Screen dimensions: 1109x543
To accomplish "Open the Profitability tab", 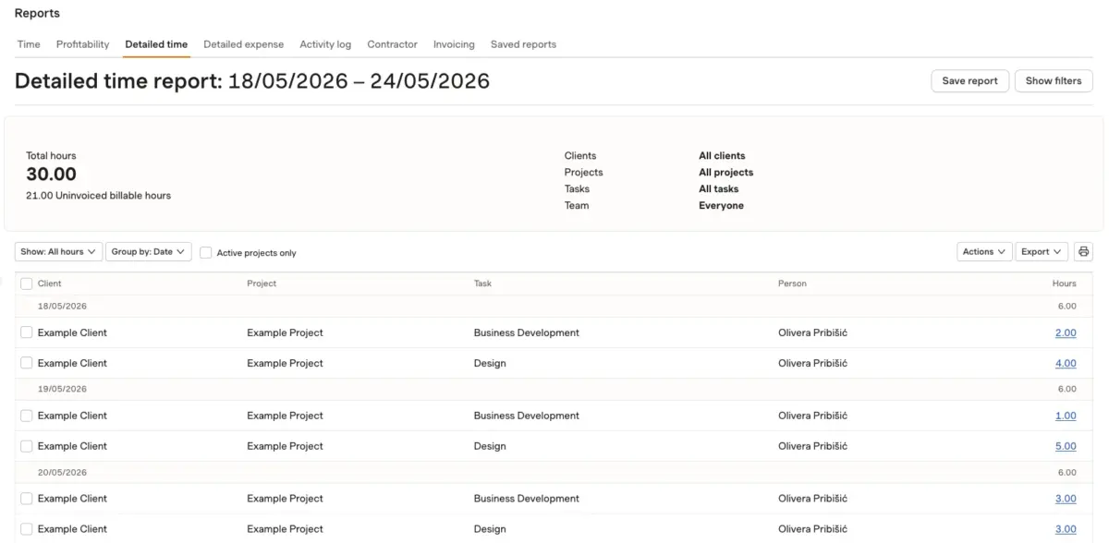I will (82, 44).
